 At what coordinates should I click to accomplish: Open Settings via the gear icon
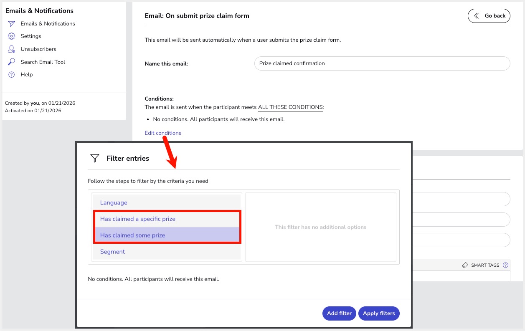point(12,36)
